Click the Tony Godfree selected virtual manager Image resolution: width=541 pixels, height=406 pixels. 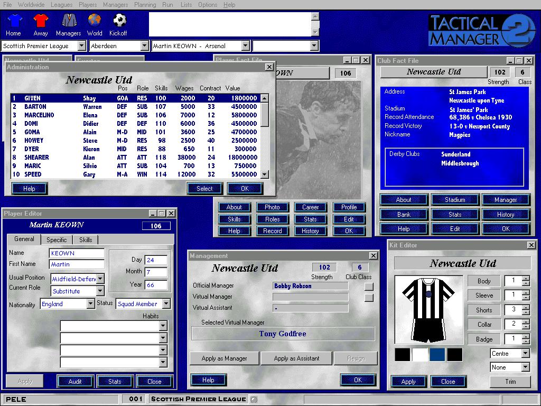click(x=283, y=334)
